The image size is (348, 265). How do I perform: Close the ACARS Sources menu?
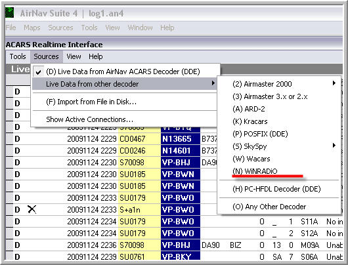(x=47, y=56)
